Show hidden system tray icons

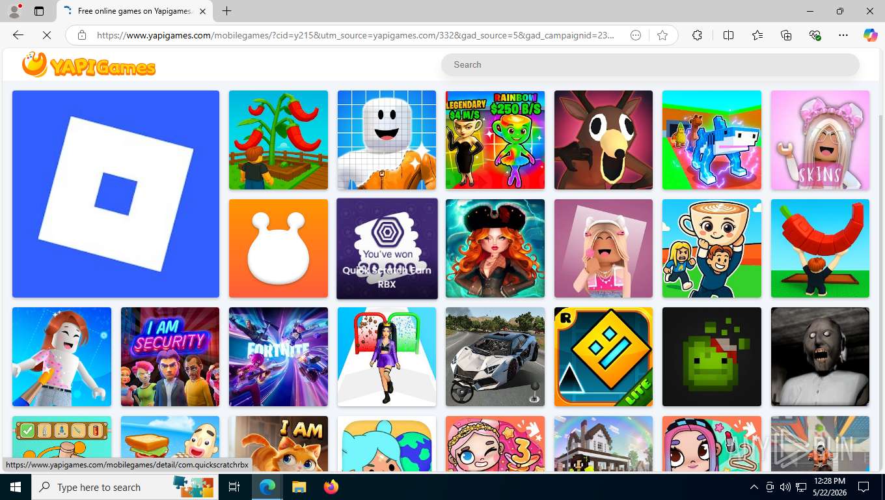754,487
